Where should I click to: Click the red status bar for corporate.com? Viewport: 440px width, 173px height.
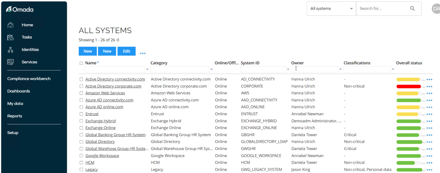tap(409, 86)
